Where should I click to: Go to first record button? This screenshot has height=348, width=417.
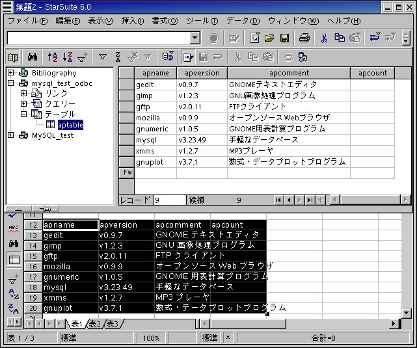point(278,200)
